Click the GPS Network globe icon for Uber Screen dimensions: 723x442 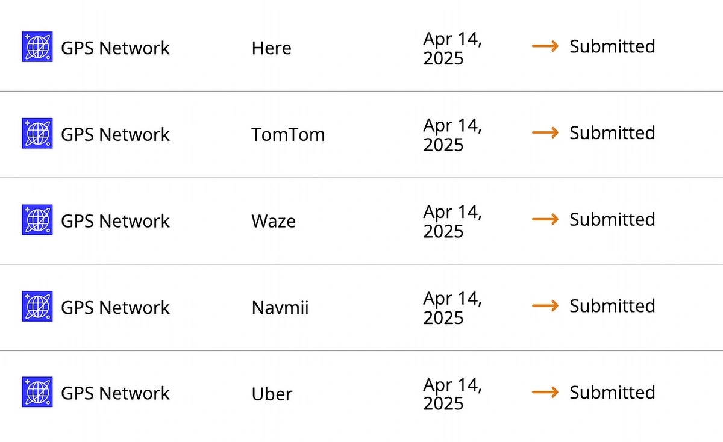coord(37,392)
